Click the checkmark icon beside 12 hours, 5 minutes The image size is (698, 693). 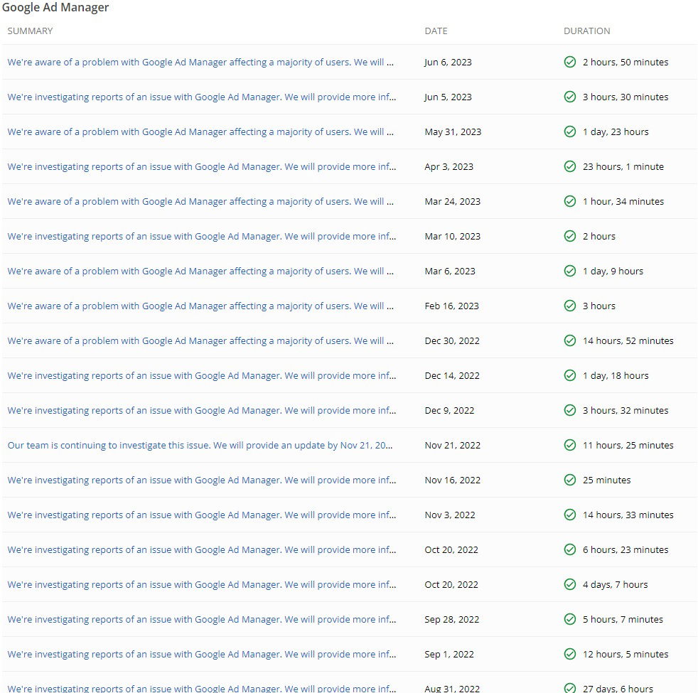[x=569, y=654]
